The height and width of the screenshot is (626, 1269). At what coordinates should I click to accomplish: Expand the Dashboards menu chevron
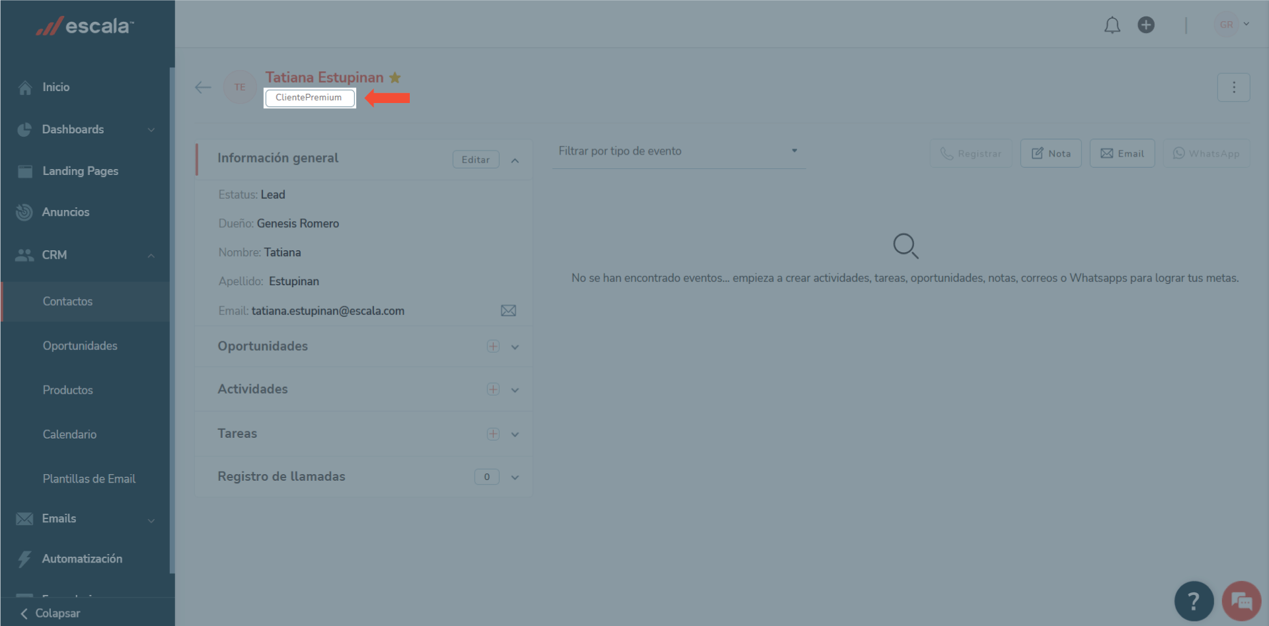(x=151, y=129)
